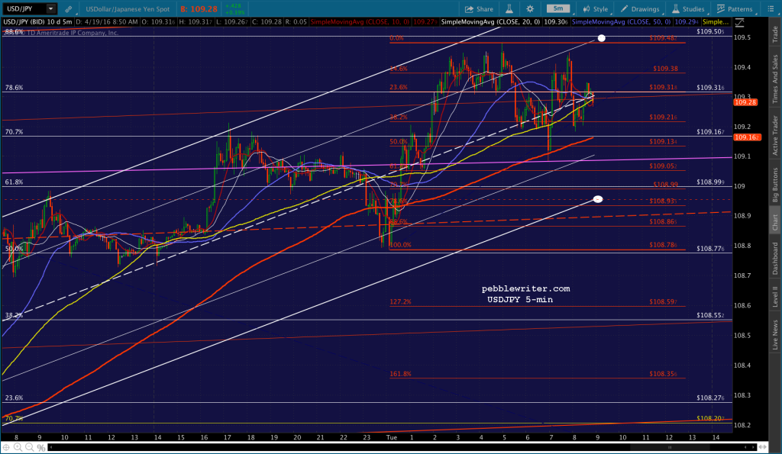Open the list menu icon at top right
Screen dimensions: 782x454
pyautogui.click(x=770, y=9)
